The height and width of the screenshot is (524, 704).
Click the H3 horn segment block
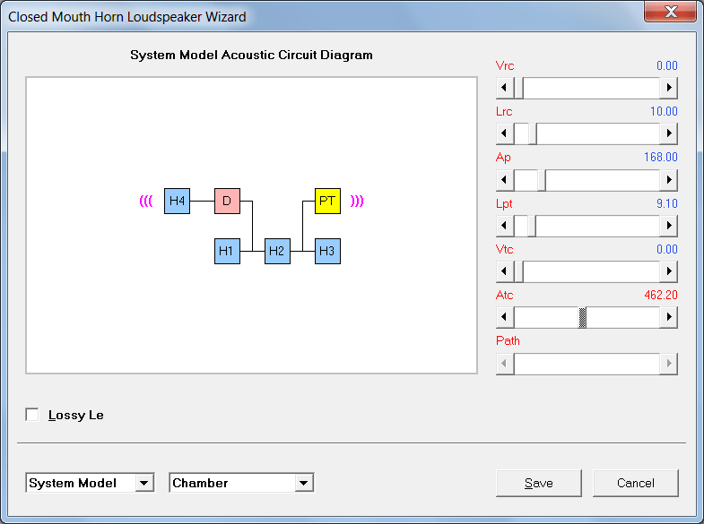(327, 251)
